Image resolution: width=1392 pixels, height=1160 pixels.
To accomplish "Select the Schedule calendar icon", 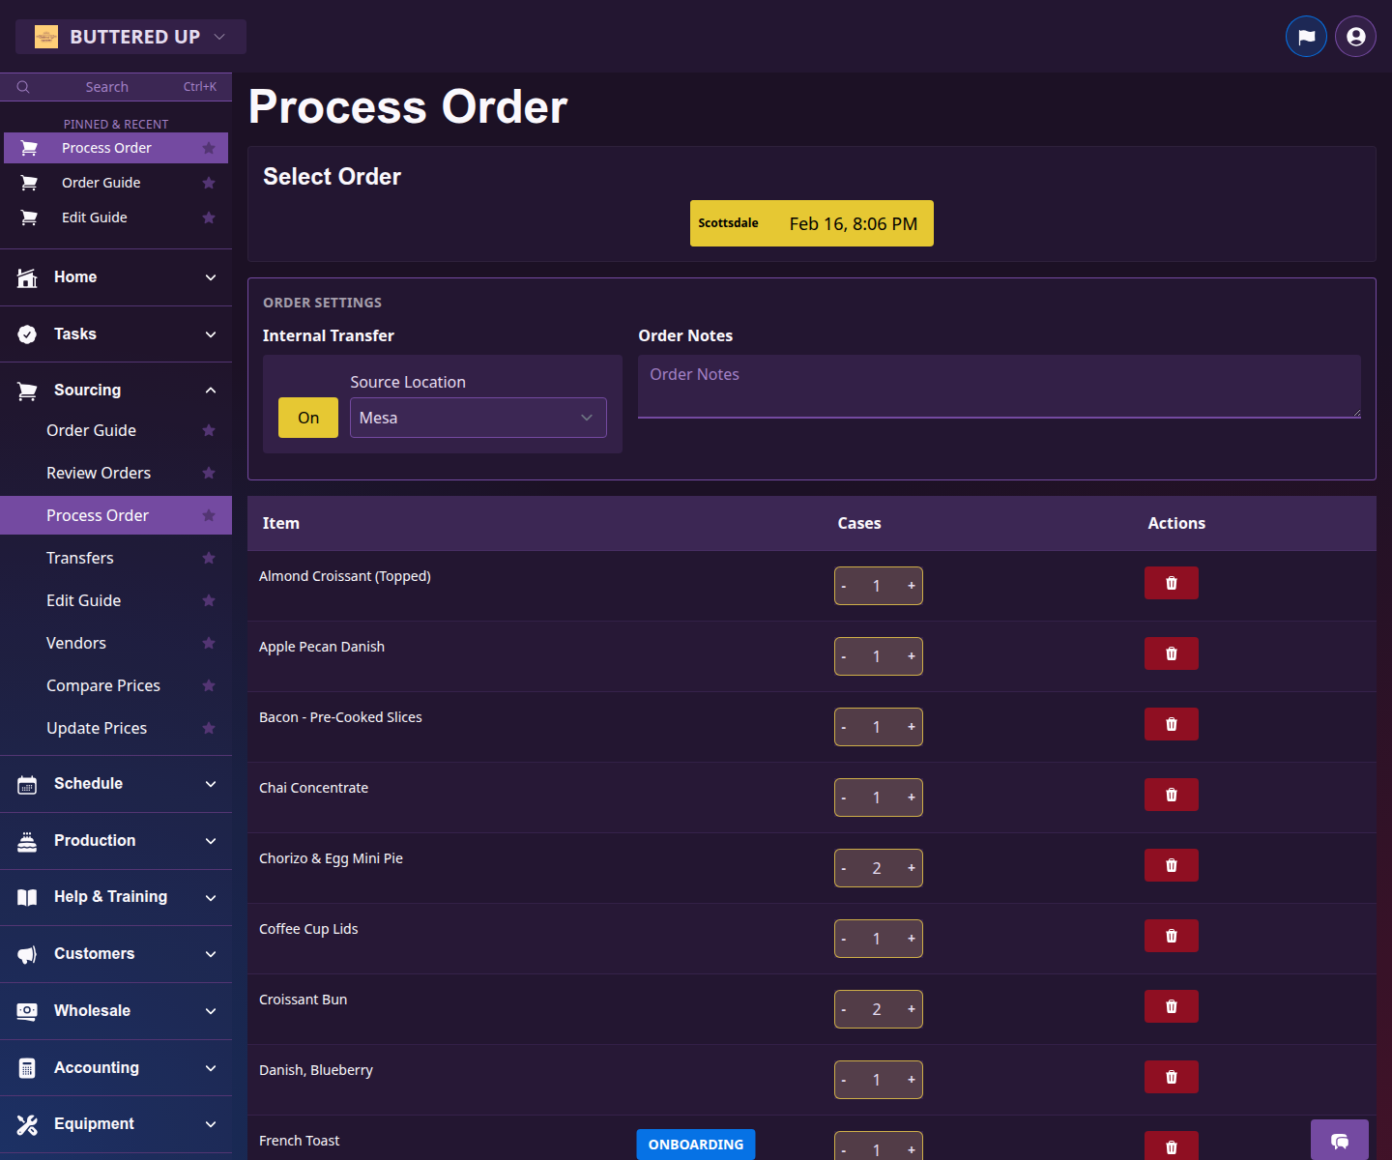I will 26,783.
